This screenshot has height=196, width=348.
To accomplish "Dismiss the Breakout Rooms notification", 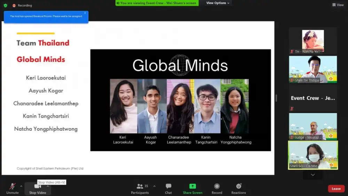I will click(85, 13).
